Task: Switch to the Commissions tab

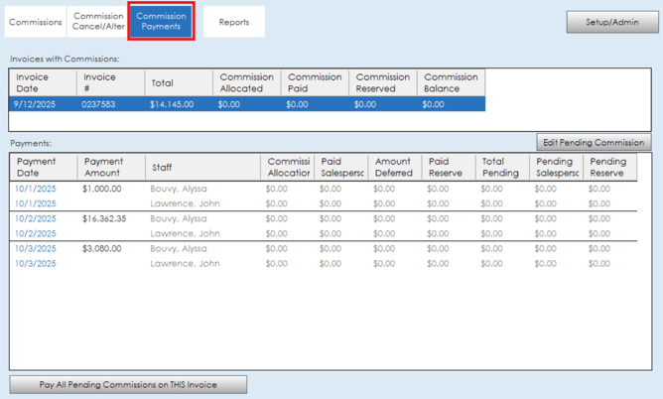Action: [35, 22]
